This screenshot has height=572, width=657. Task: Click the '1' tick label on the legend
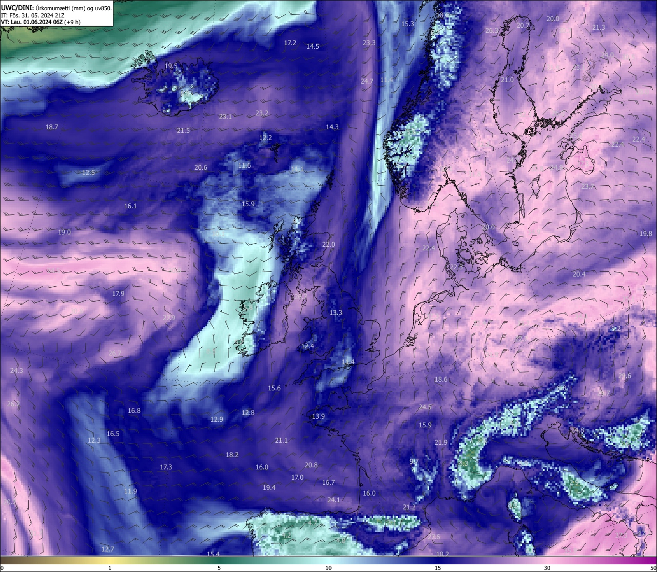(x=110, y=568)
